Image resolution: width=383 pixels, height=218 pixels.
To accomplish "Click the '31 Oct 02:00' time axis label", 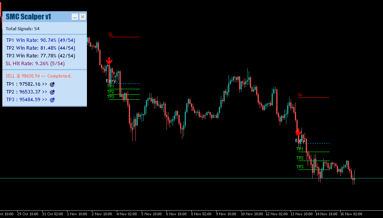I will coord(52,214).
